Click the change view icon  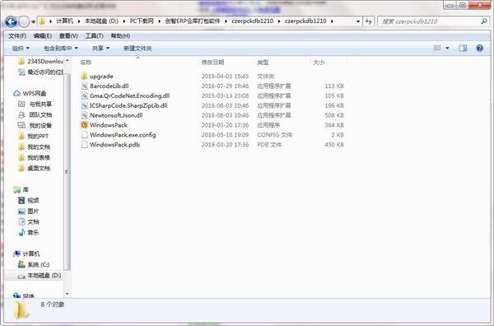tap(437, 49)
